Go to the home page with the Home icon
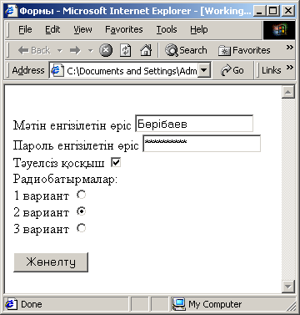This screenshot has width=300, height=315. (x=146, y=50)
